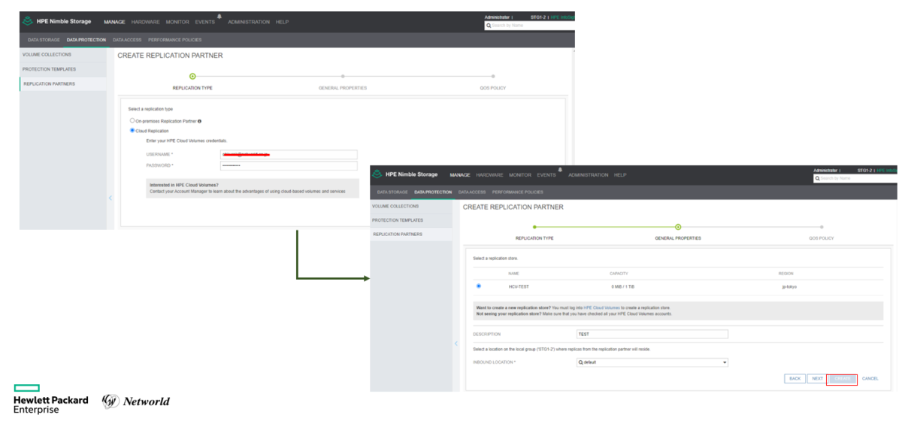The height and width of the screenshot is (424, 902).
Task: Click Replication Type step circle in left window
Action: [x=192, y=76]
